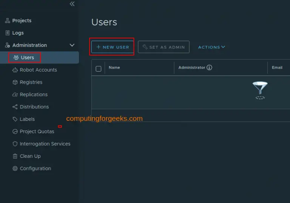Collapse the Administration section chevron
The image size is (290, 203).
[x=72, y=45]
